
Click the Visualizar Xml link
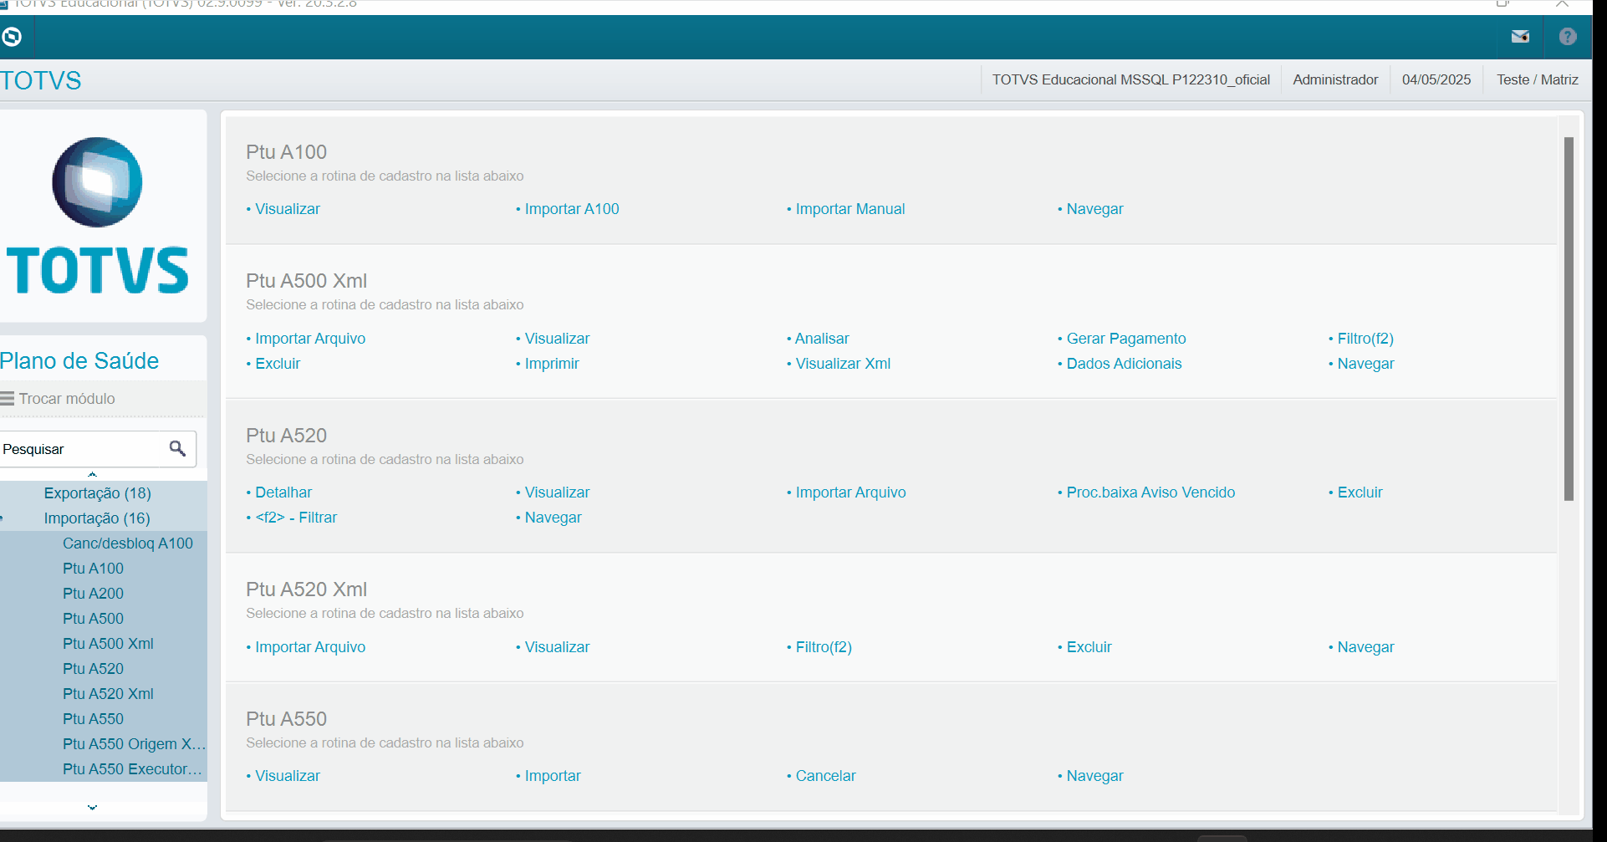click(843, 364)
